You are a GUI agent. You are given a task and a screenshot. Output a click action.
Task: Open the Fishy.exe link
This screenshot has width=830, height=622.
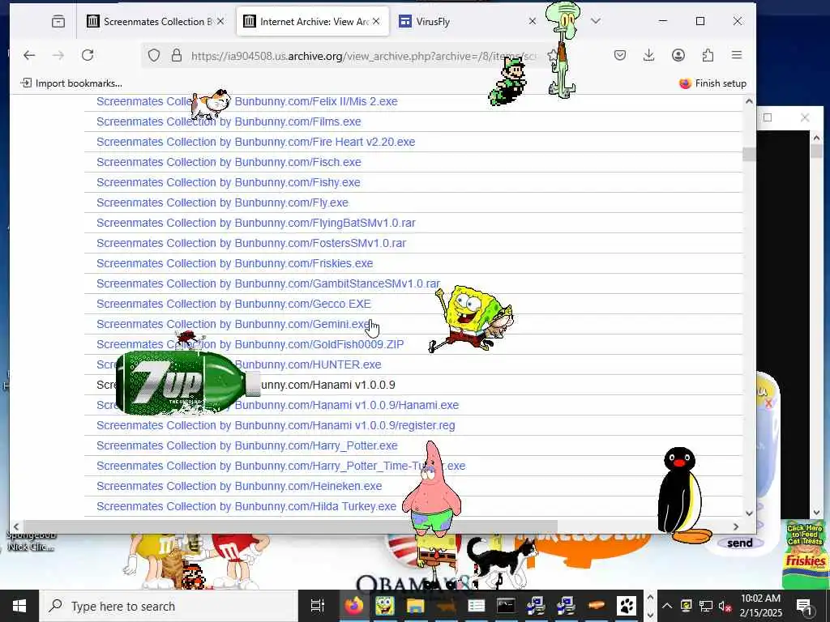pos(228,182)
